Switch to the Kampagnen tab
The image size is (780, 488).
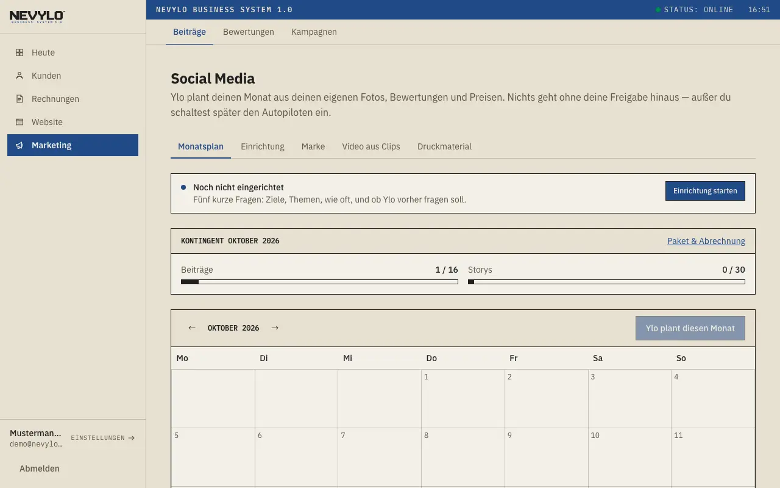tap(314, 32)
